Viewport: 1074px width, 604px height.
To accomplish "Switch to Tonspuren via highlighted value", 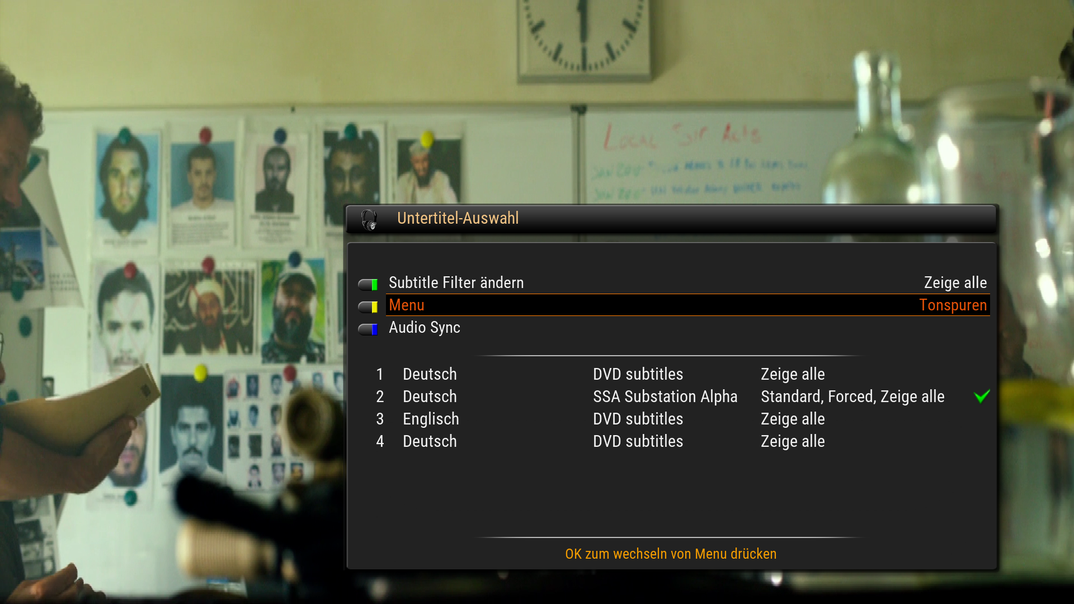I will pyautogui.click(x=953, y=305).
